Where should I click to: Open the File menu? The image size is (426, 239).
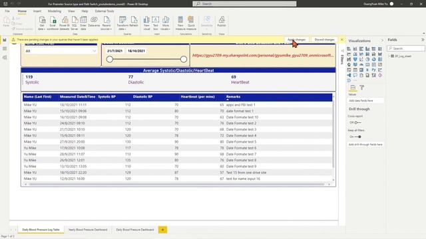pyautogui.click(x=7, y=11)
